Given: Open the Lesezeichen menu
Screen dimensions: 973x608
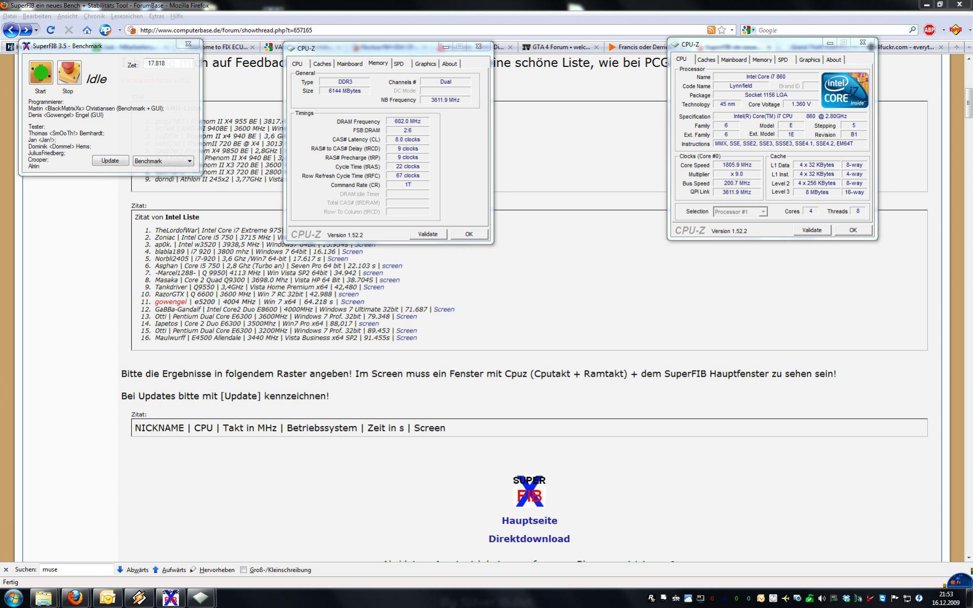Looking at the screenshot, I should pyautogui.click(x=127, y=16).
